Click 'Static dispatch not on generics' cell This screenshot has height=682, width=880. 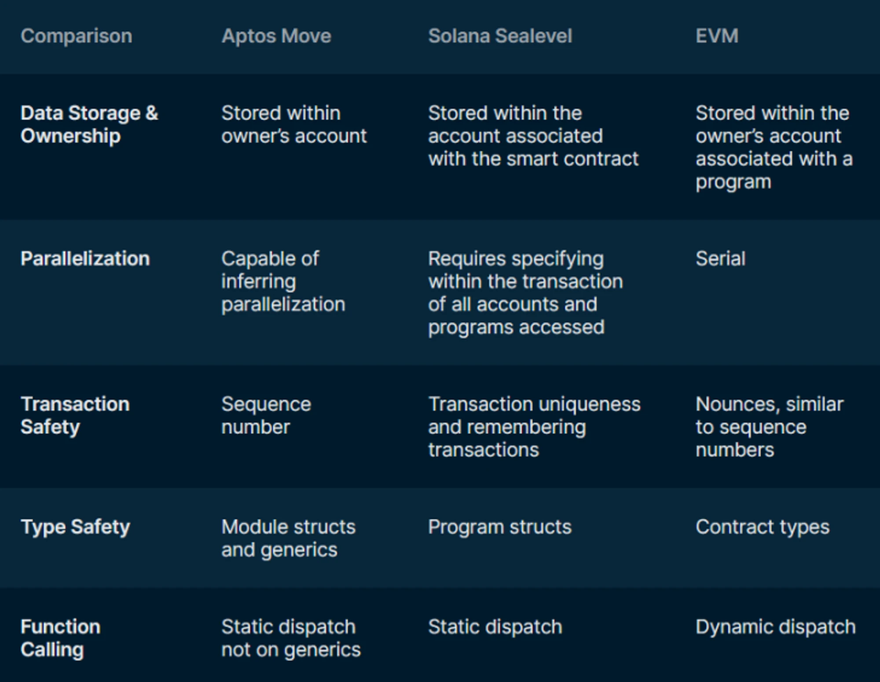(290, 638)
